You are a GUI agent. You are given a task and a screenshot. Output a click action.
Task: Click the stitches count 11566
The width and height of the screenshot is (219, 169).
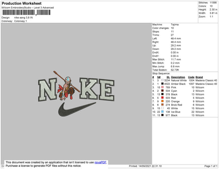coord(213,3)
